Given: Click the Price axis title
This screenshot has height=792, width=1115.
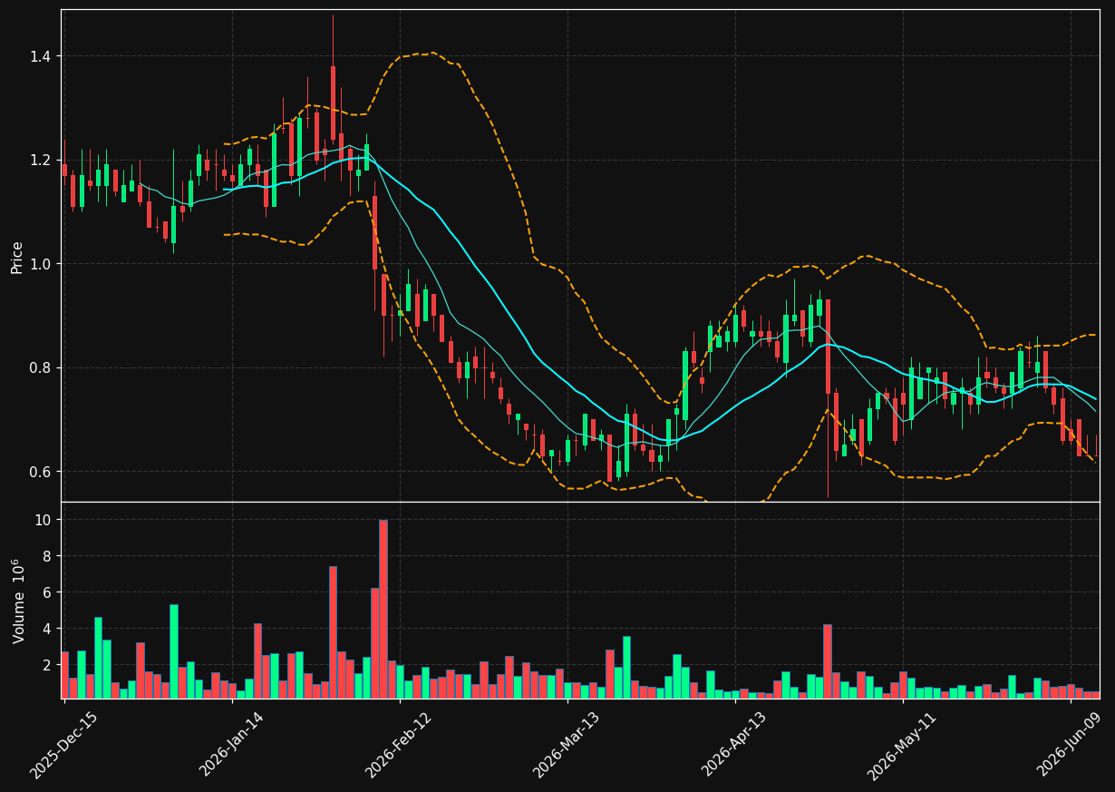Looking at the screenshot, I should coord(17,257).
